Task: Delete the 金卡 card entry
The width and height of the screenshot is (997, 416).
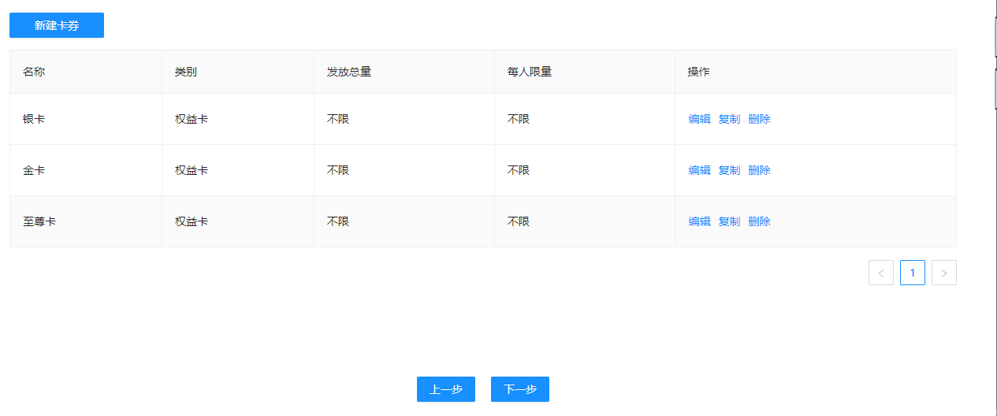Action: pyautogui.click(x=759, y=170)
